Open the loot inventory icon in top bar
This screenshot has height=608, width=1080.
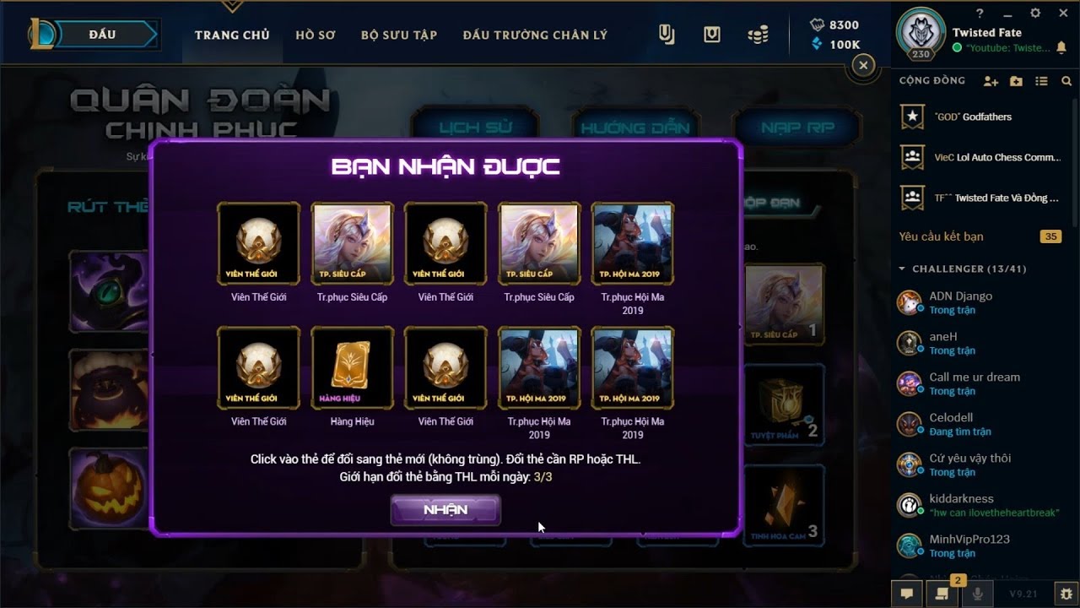[x=712, y=35]
